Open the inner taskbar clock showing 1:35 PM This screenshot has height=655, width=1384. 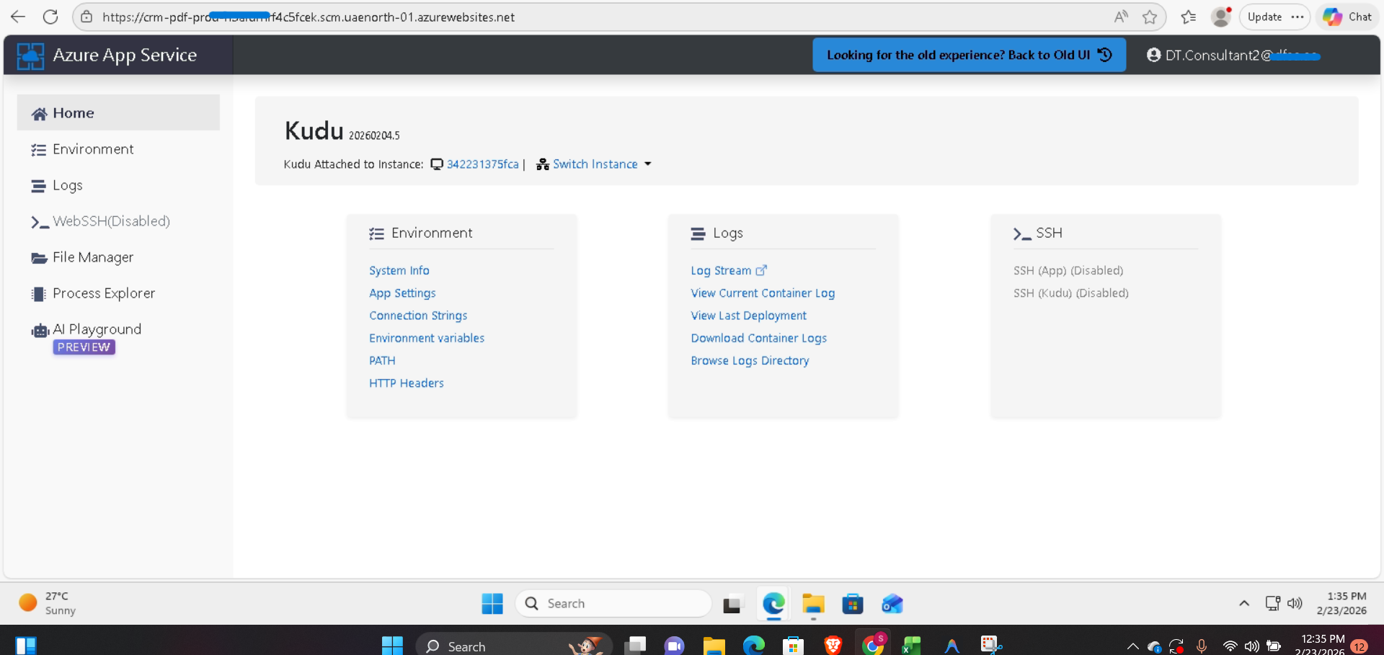1341,603
